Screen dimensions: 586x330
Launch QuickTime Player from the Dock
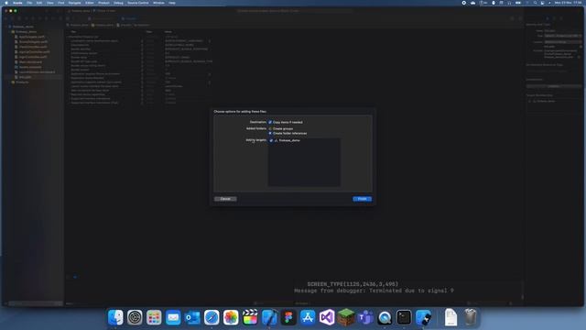pyautogui.click(x=385, y=318)
